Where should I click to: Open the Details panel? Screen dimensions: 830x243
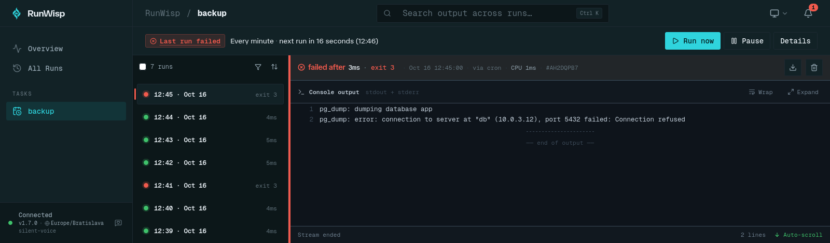click(795, 41)
